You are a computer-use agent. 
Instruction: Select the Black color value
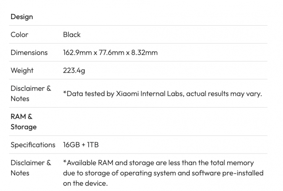(72, 34)
